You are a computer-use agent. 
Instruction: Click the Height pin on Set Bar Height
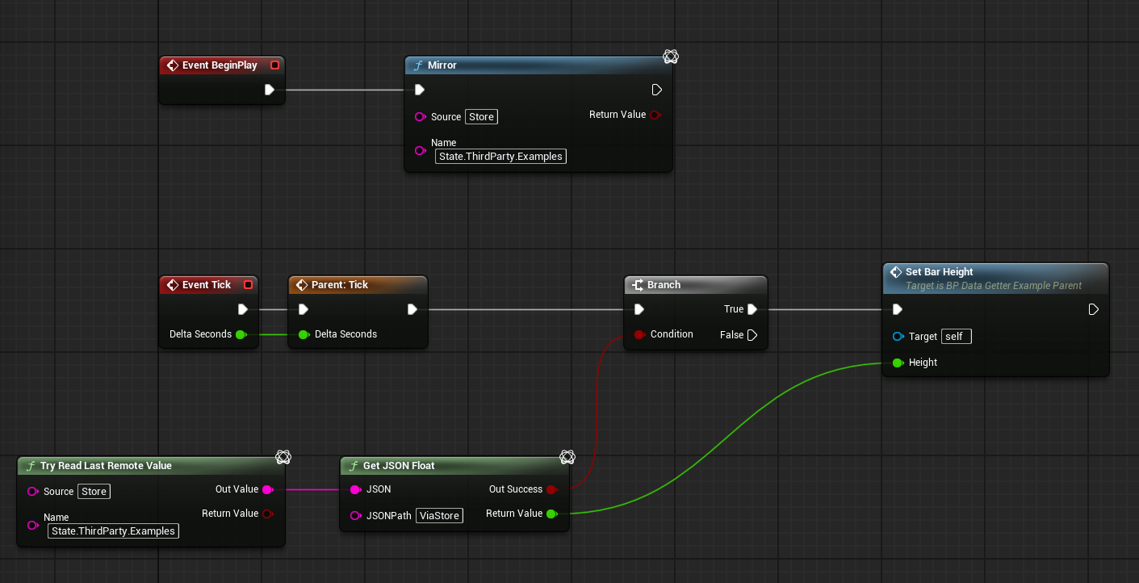tap(898, 363)
